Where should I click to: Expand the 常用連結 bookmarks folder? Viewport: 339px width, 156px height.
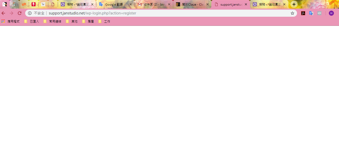[x=52, y=22]
